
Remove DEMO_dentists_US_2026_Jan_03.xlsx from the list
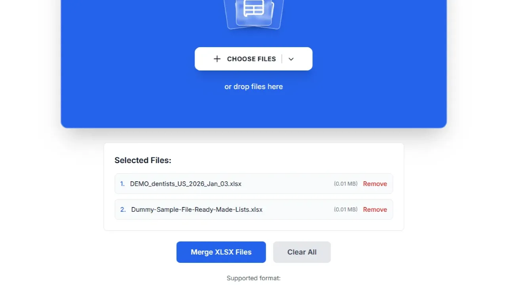tap(375, 184)
